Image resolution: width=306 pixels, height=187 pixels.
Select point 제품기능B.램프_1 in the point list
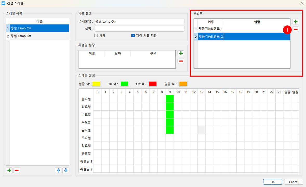[x=211, y=29]
